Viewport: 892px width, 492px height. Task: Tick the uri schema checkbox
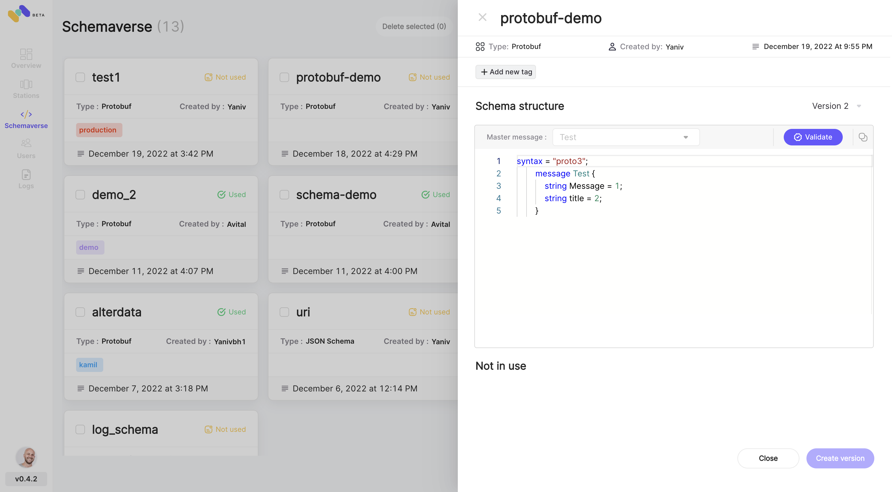tap(284, 312)
